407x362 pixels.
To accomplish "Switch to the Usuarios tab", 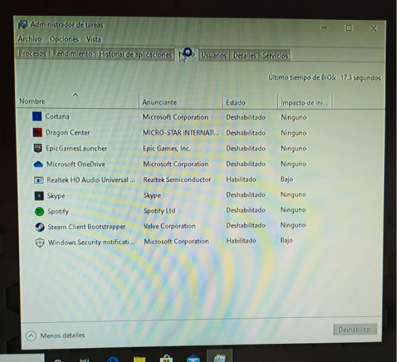I will tap(214, 56).
